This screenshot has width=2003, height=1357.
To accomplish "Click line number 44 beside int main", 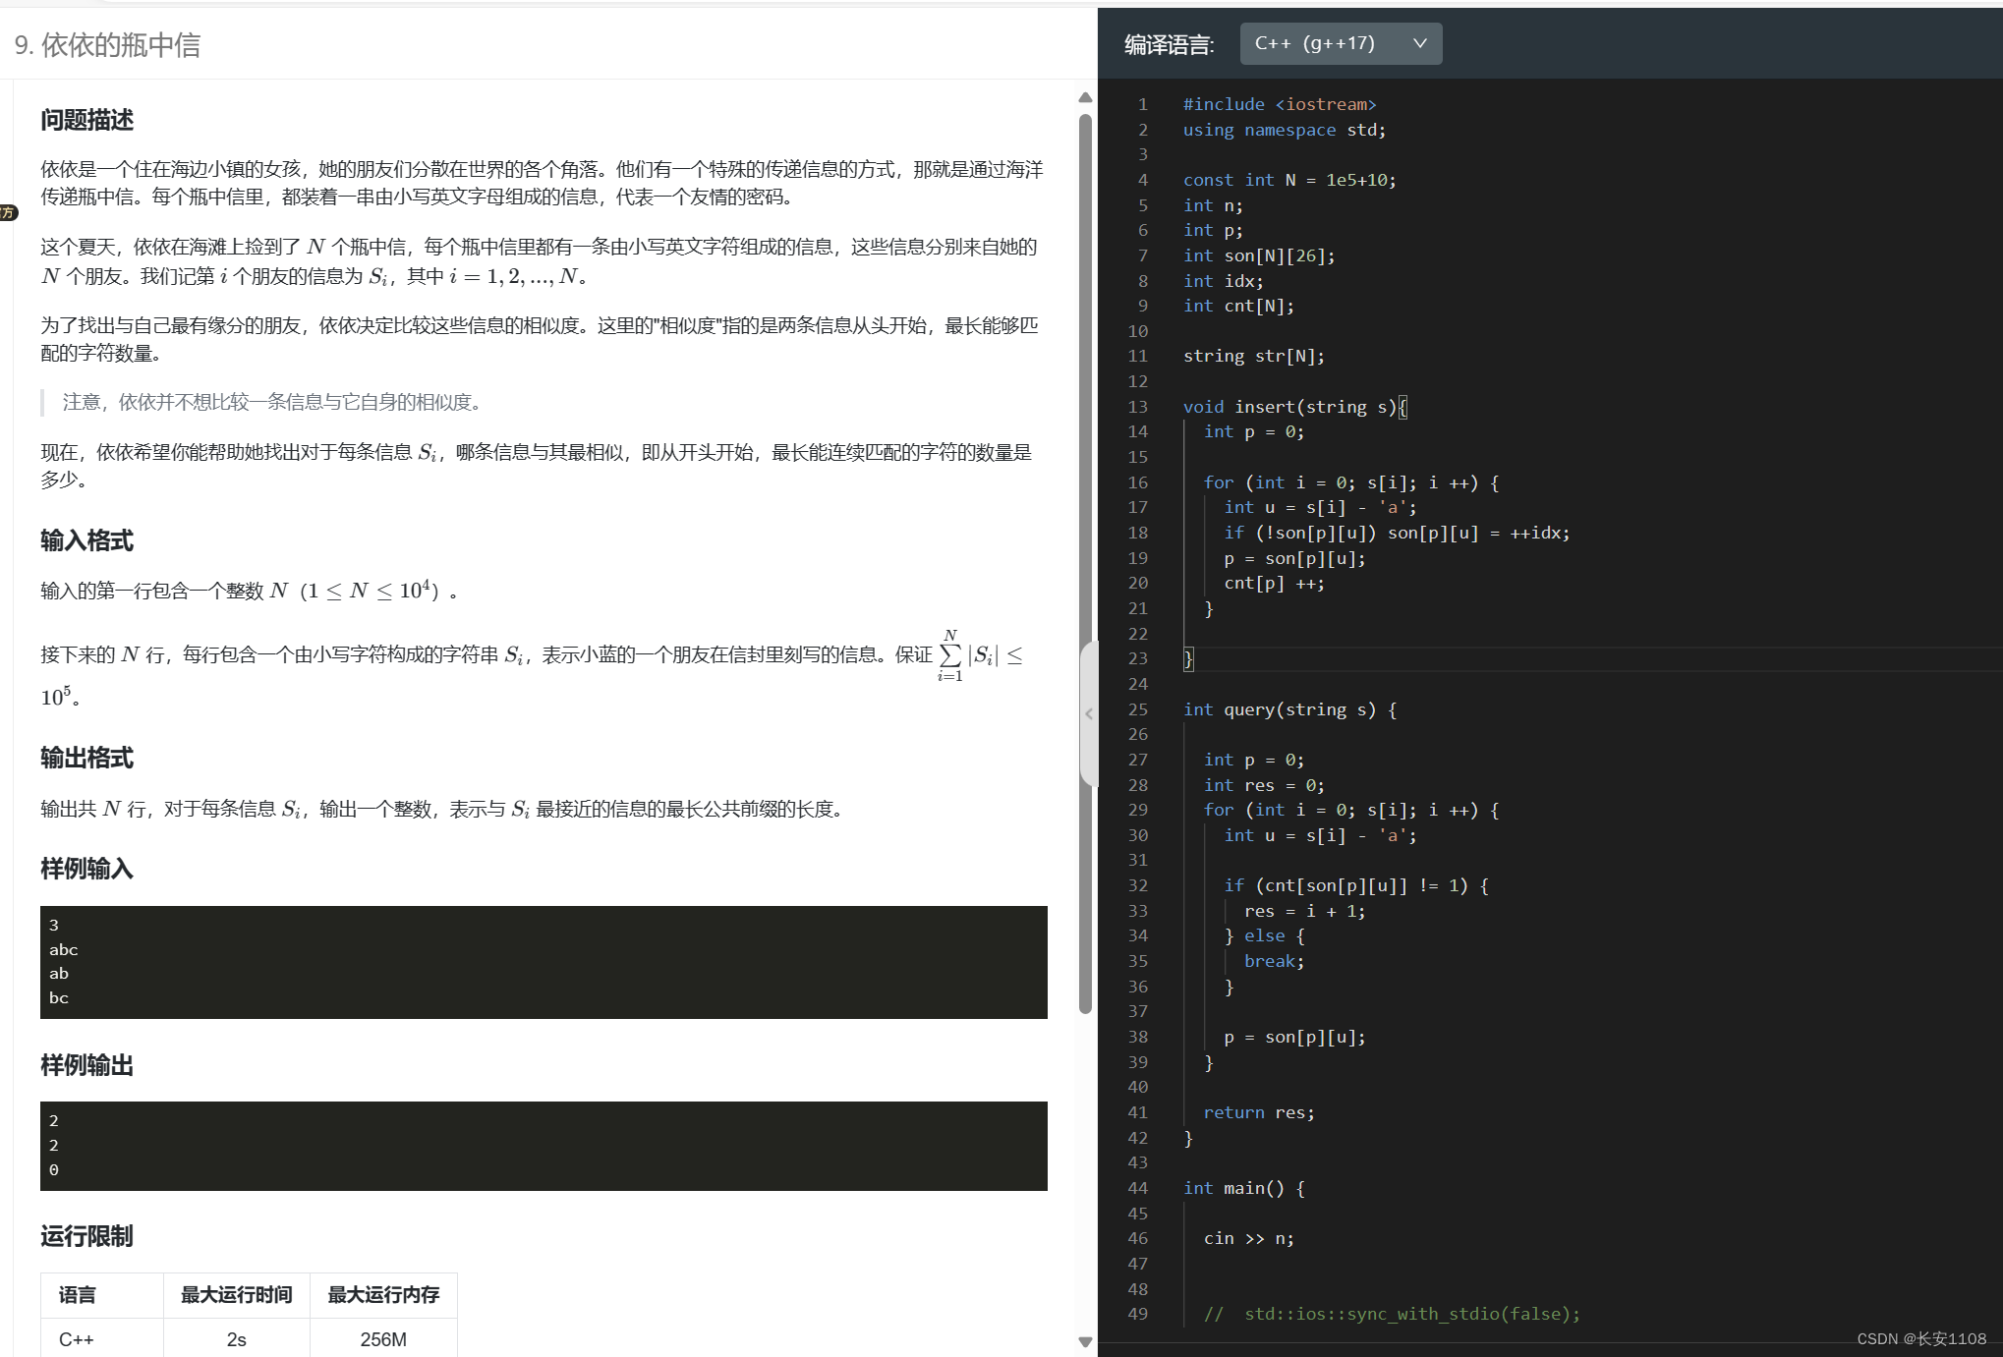I will point(1137,1188).
